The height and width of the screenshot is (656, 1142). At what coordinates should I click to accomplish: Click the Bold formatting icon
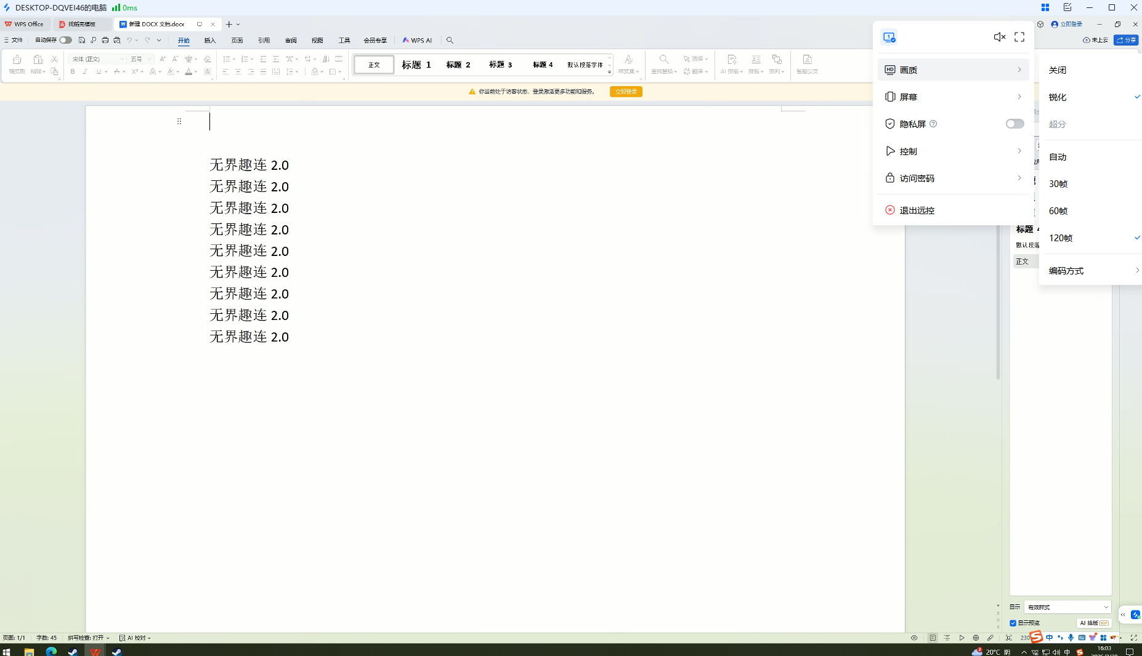click(73, 72)
